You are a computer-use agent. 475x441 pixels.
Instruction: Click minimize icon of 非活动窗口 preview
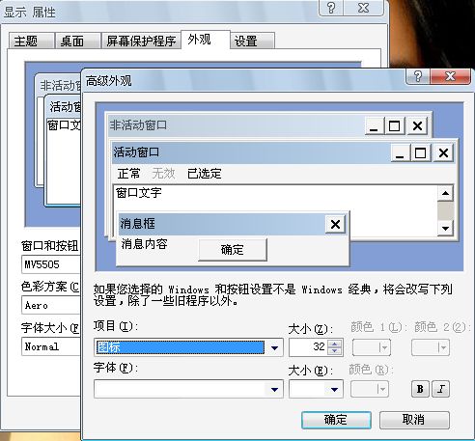coord(375,125)
